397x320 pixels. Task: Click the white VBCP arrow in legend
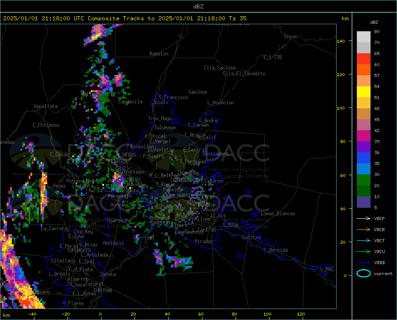pos(363,218)
